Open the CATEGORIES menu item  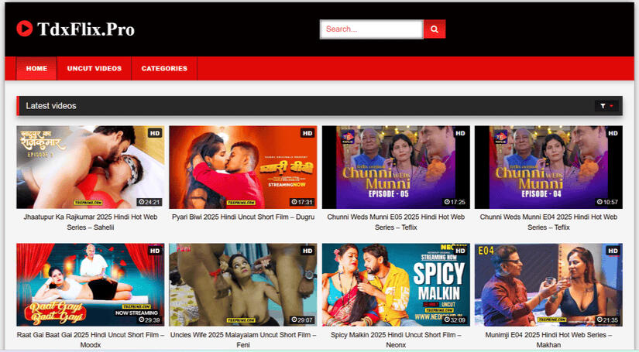164,68
